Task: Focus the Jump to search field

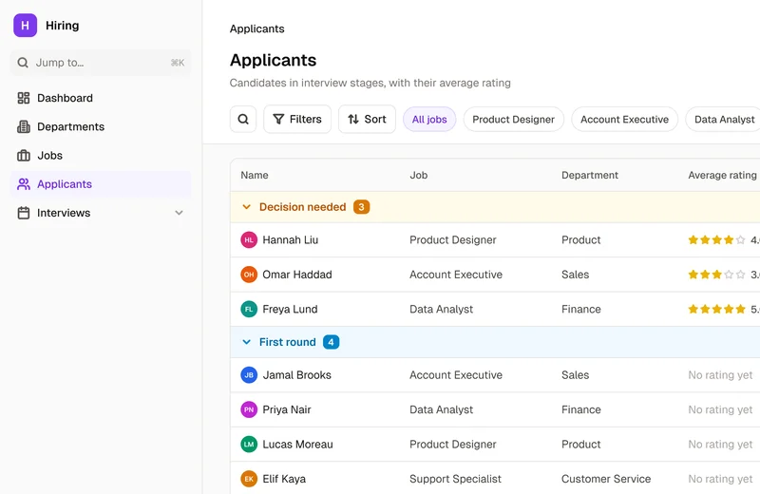Action: [x=101, y=63]
